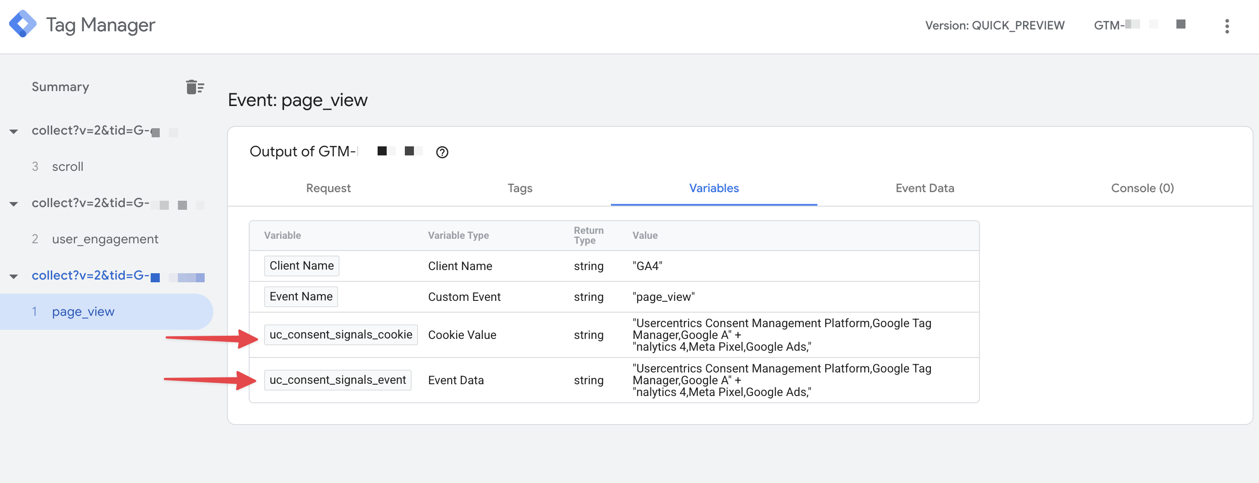Select the Variables tab
Image resolution: width=1259 pixels, height=483 pixels.
coord(713,188)
